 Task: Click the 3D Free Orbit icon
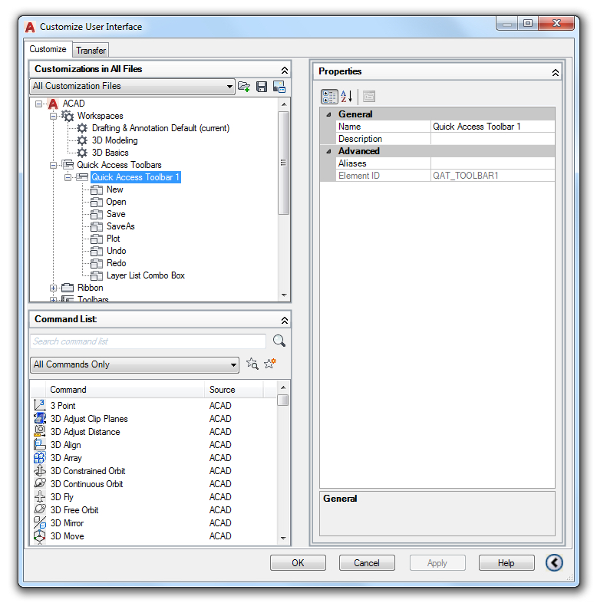click(x=40, y=510)
